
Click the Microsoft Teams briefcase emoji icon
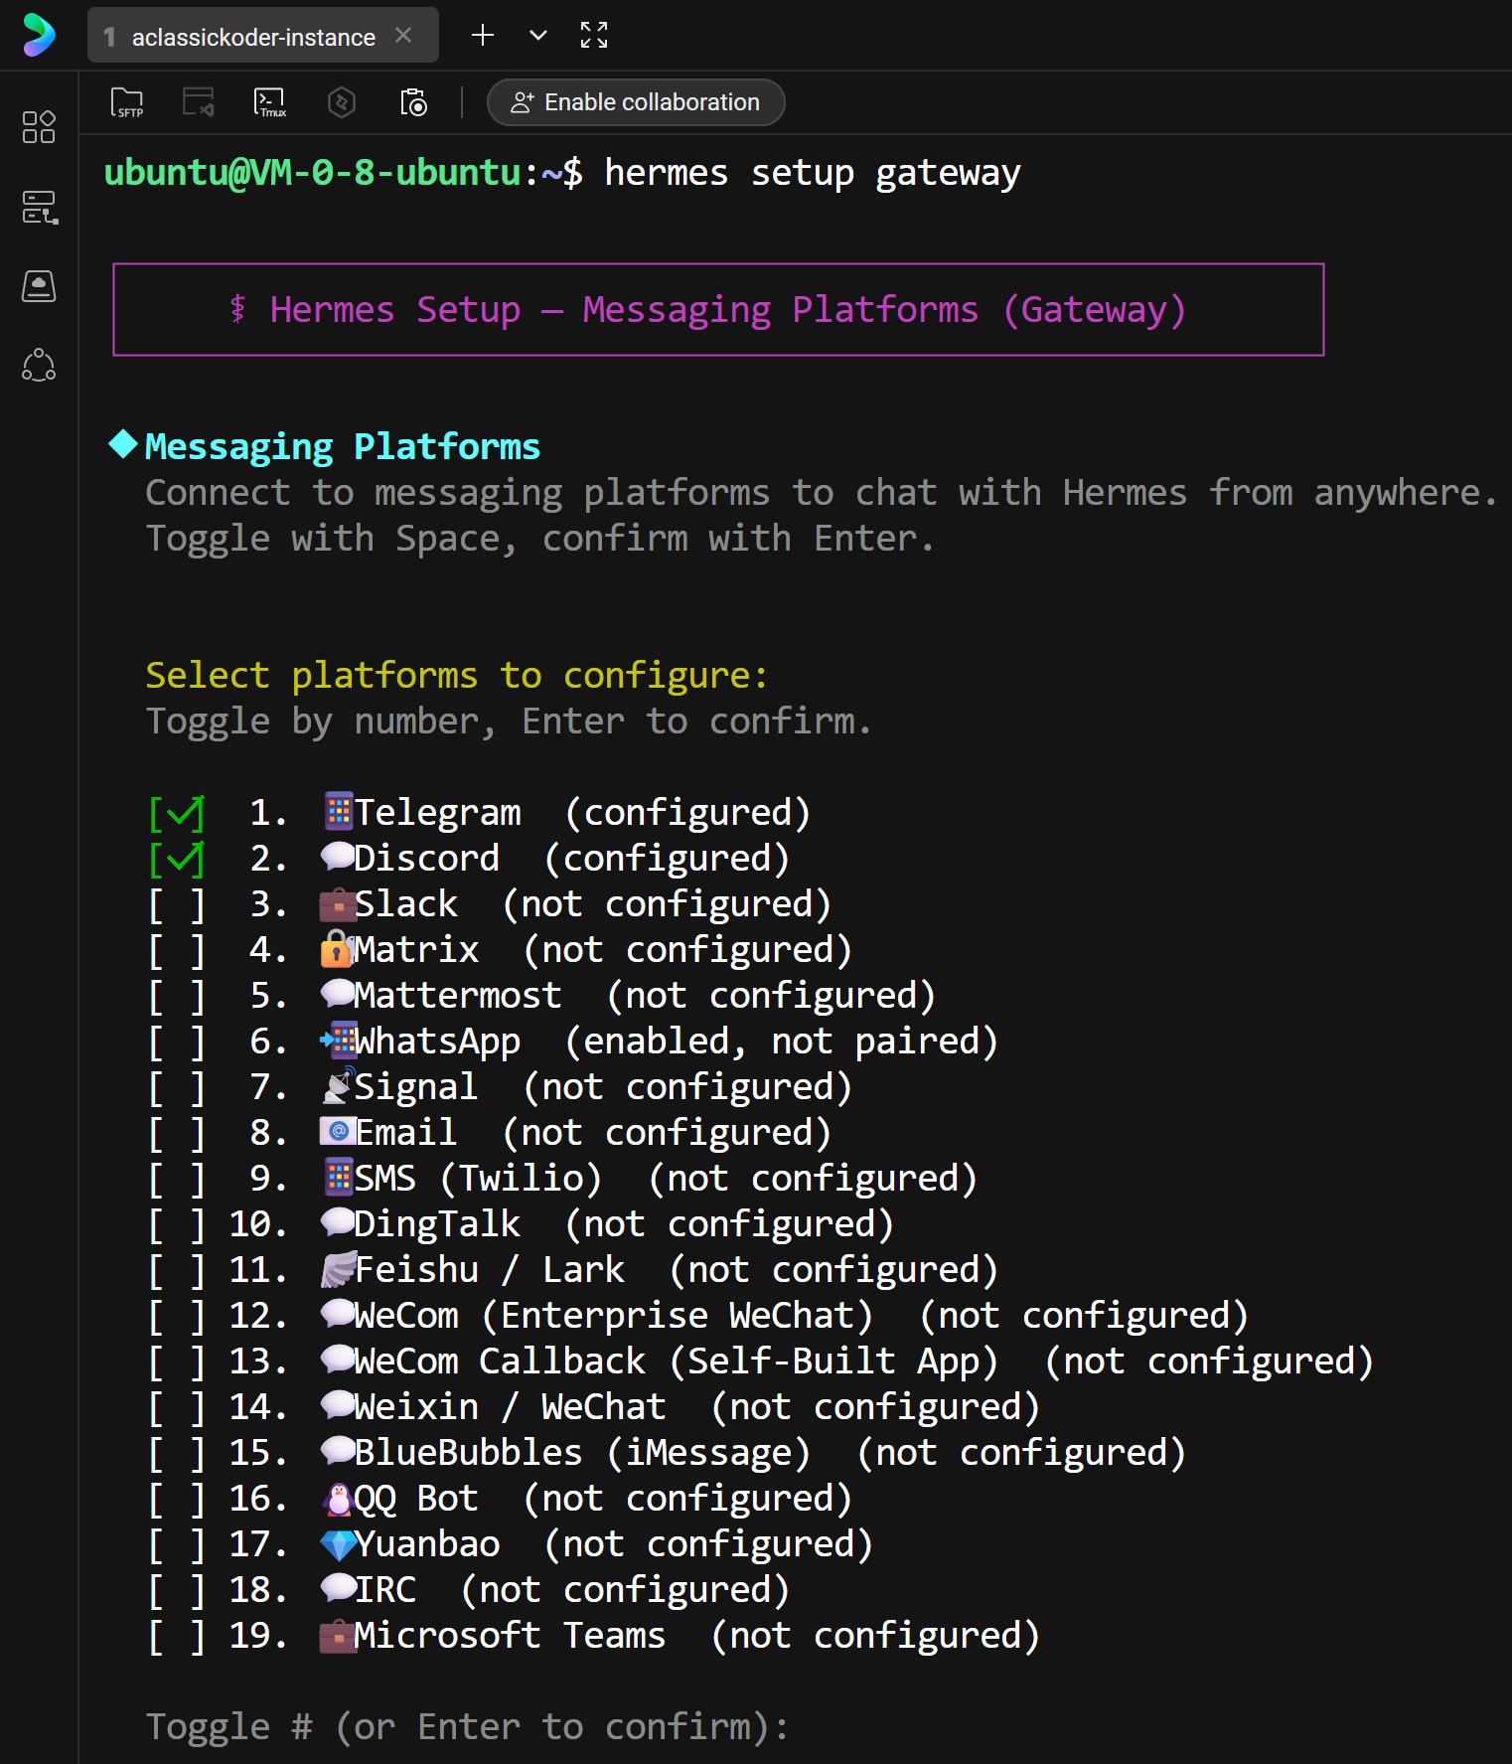pos(338,1636)
